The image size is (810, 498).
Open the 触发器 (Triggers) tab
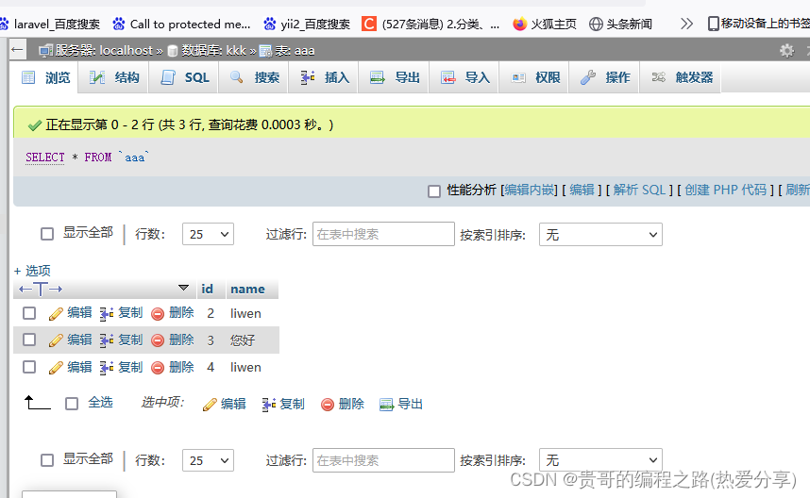point(682,77)
